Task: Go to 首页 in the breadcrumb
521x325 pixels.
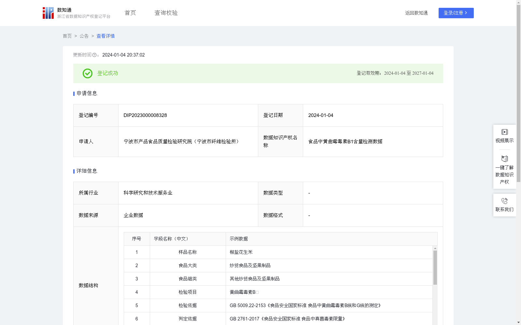Action: 67,36
